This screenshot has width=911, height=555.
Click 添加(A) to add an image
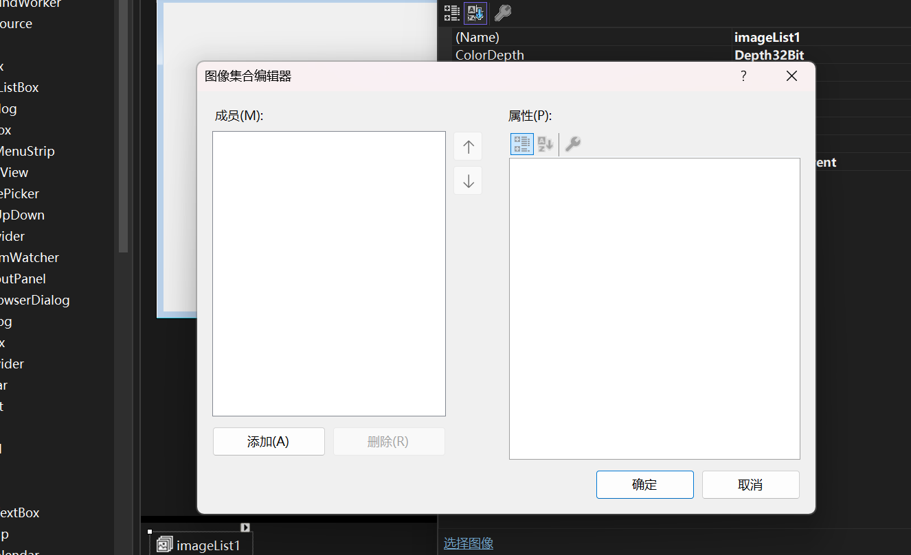[x=269, y=441]
